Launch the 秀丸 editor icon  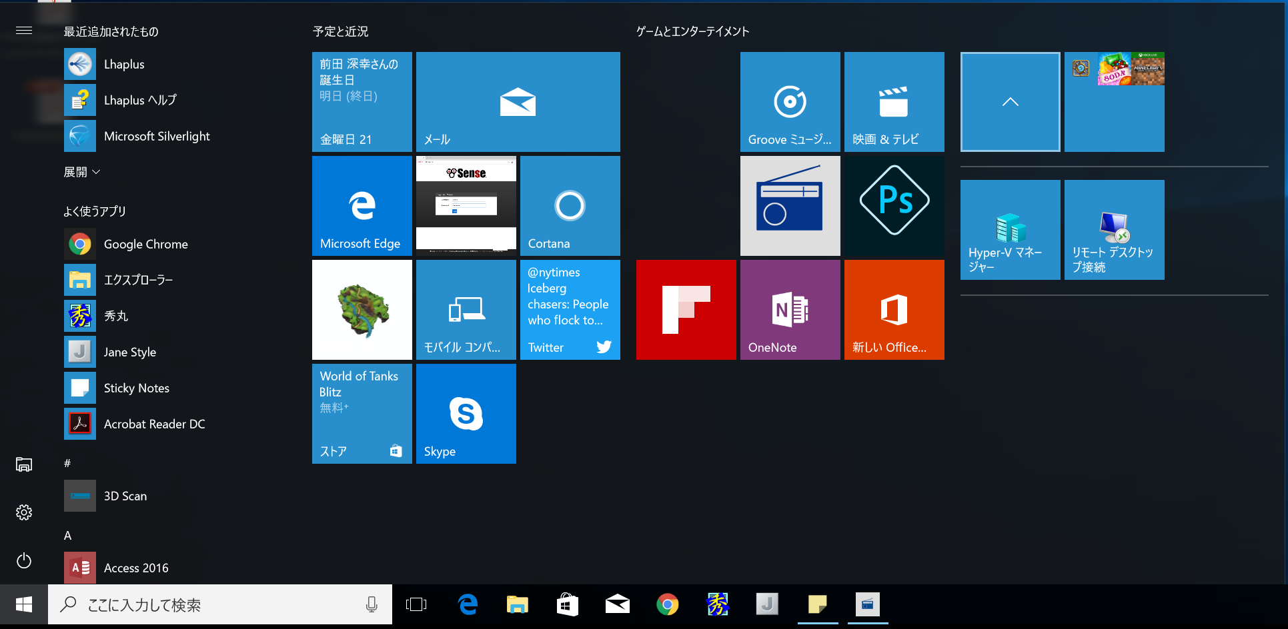tap(80, 316)
